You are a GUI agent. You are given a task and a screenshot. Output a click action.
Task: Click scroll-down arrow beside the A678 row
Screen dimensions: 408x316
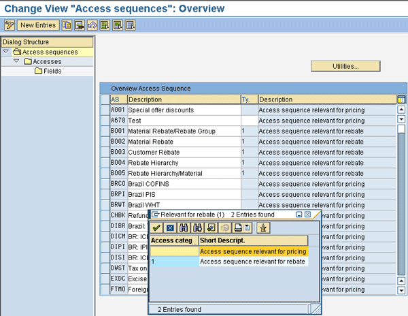(x=401, y=119)
